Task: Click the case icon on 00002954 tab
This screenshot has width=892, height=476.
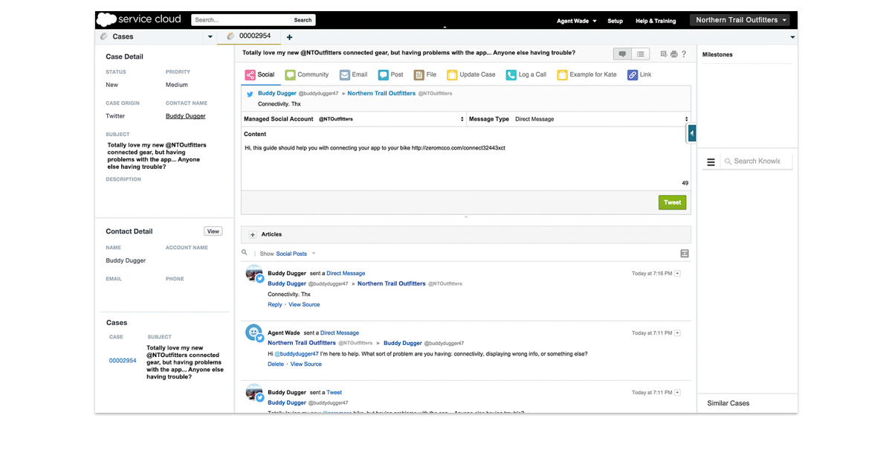Action: click(x=230, y=36)
